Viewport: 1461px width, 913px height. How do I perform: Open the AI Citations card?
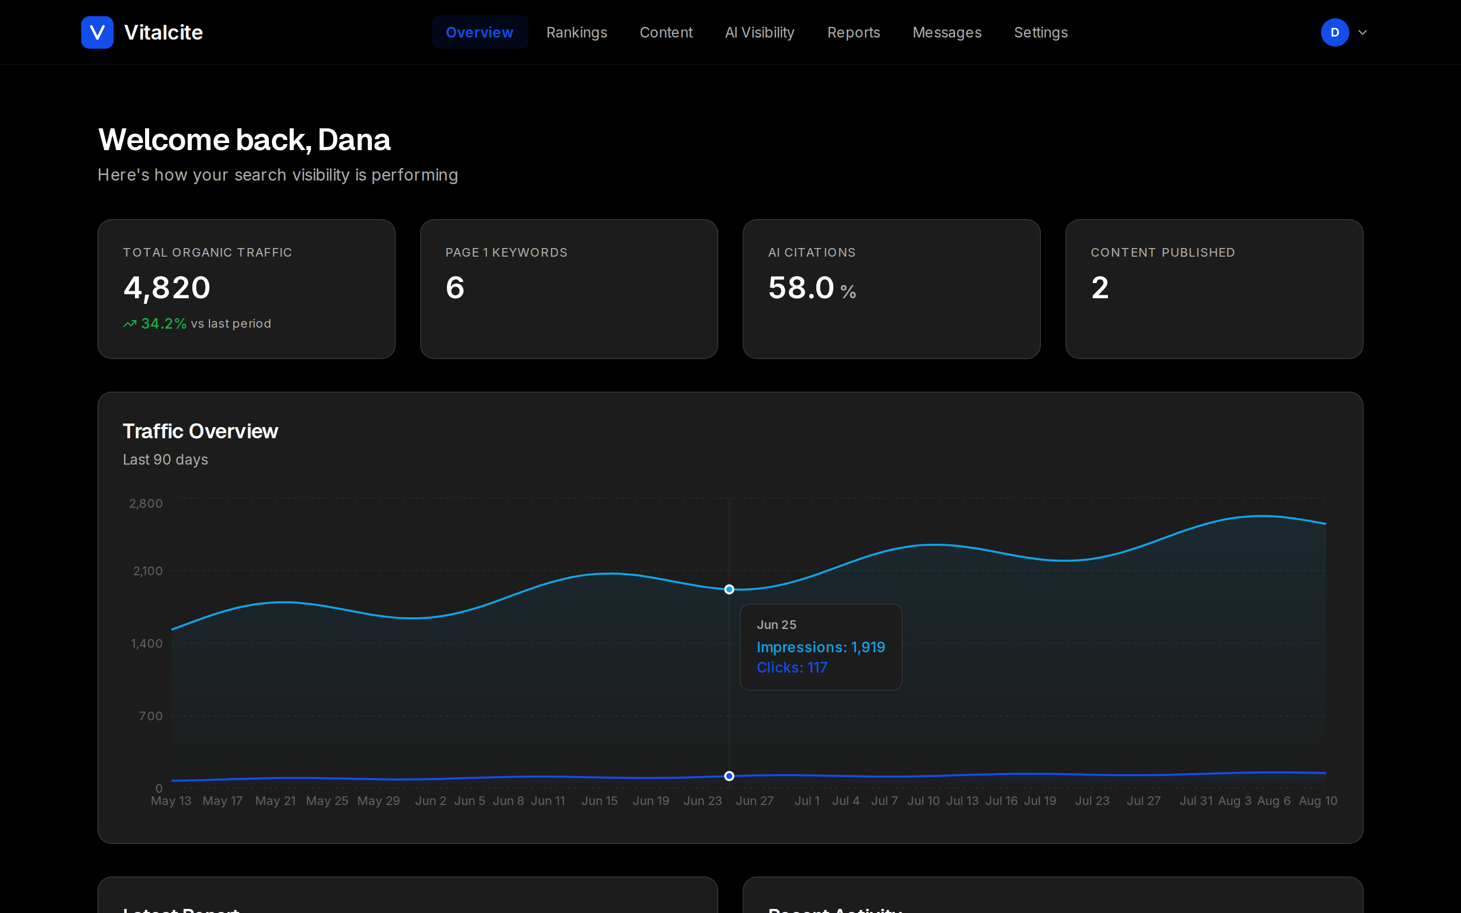(891, 289)
